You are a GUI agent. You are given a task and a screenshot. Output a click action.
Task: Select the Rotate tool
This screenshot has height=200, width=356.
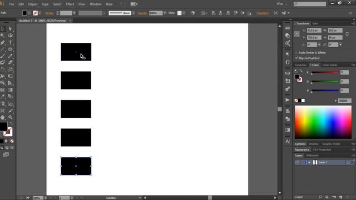pyautogui.click(x=2, y=69)
